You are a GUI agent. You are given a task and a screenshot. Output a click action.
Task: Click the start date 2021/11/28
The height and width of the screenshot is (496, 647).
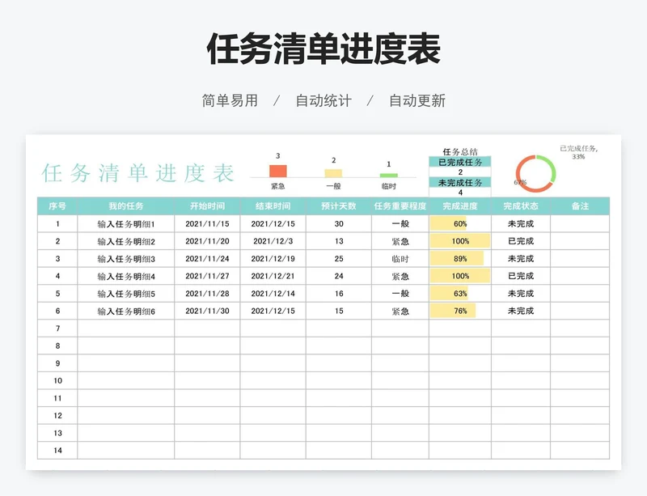tap(207, 294)
